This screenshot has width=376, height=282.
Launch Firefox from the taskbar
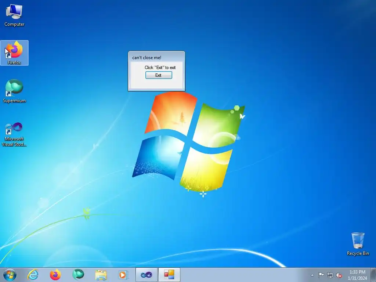55,275
